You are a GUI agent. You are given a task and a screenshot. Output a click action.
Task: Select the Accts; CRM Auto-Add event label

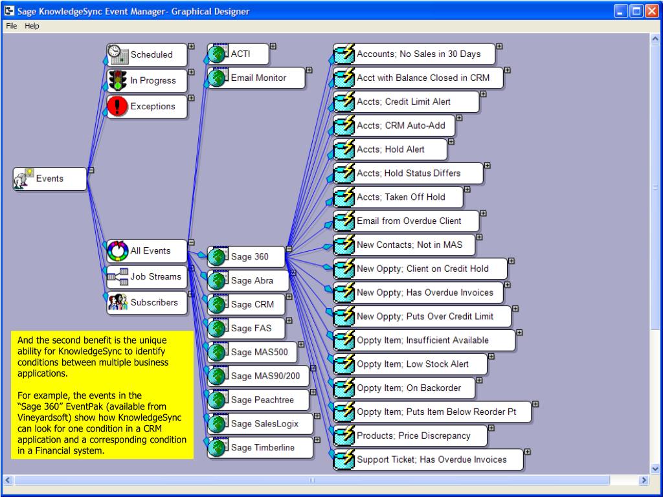pyautogui.click(x=401, y=126)
